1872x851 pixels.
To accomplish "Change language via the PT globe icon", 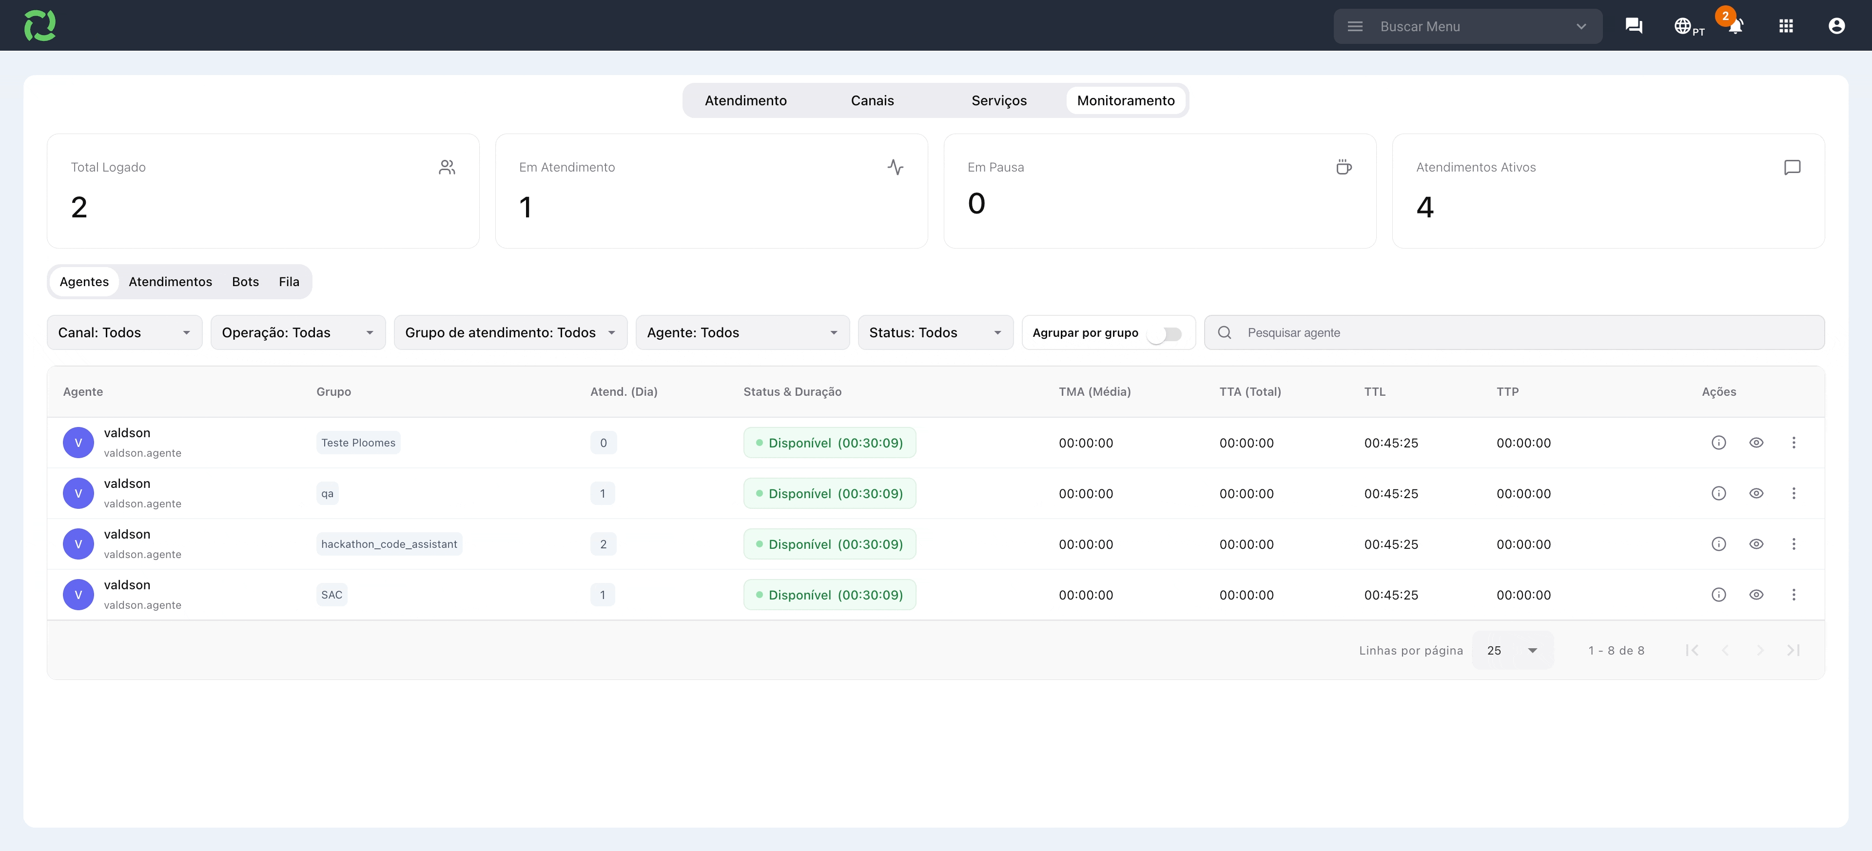I will coord(1689,26).
